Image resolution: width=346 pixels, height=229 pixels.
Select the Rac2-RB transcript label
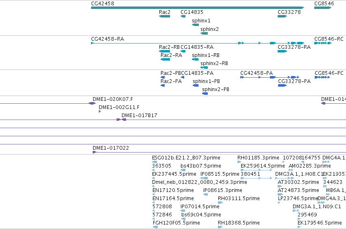pyautogui.click(x=169, y=47)
